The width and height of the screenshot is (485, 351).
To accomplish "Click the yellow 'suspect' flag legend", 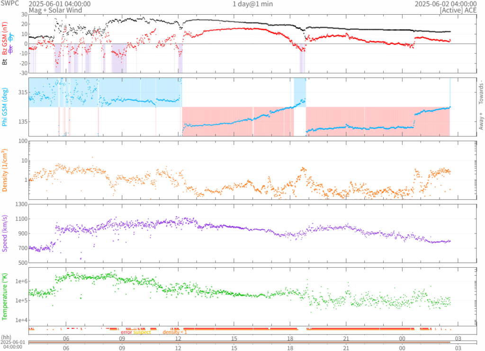I will 142,332.
